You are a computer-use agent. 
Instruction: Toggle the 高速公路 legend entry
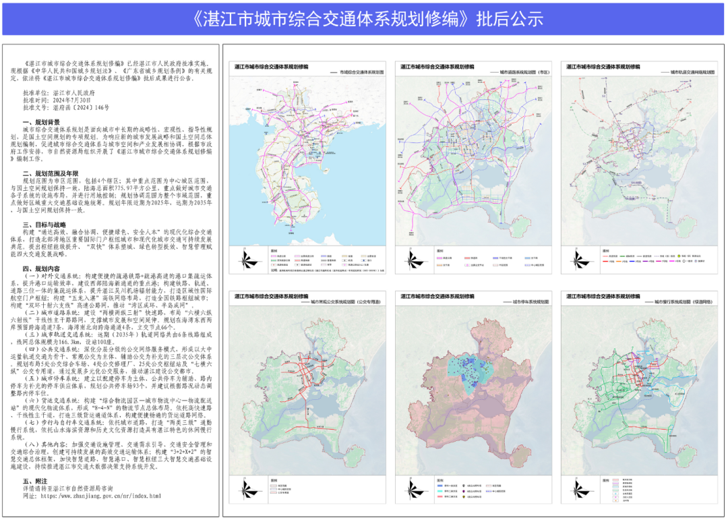(272, 256)
